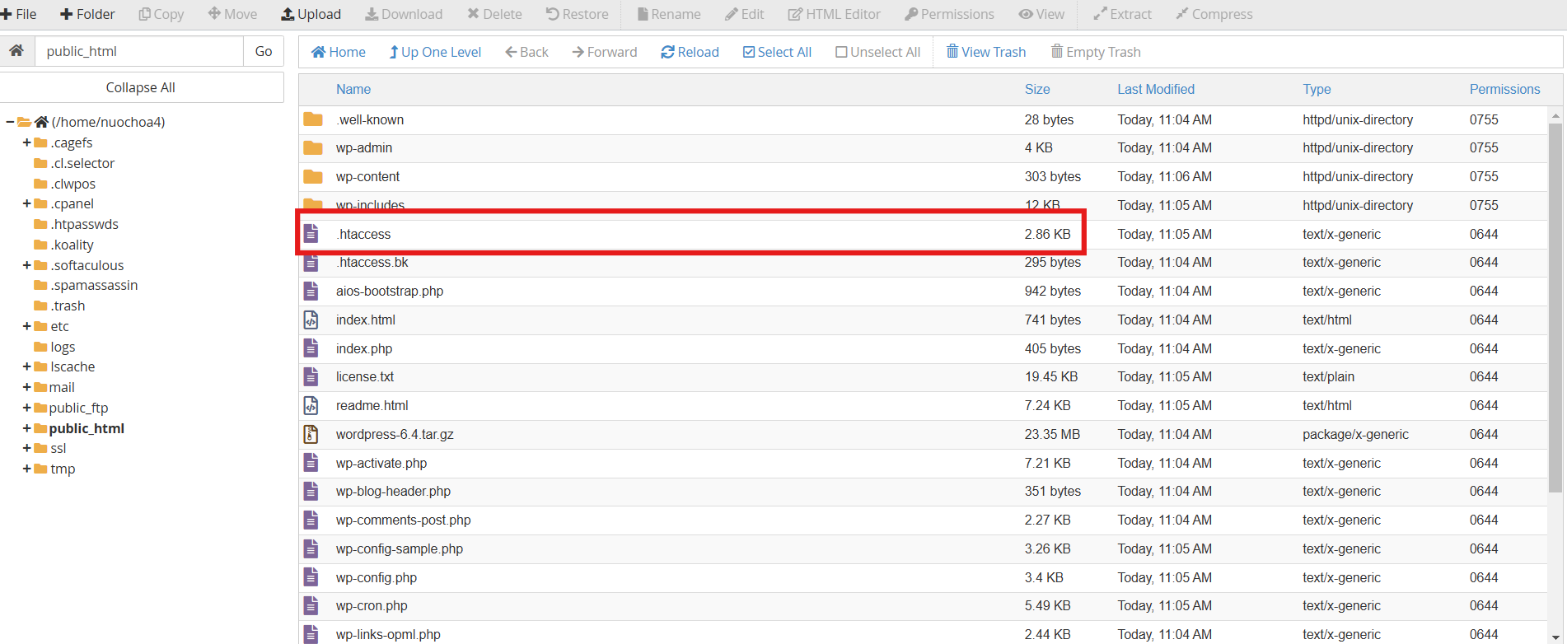Click the Permissions key icon
This screenshot has width=1567, height=644.
[x=911, y=14]
